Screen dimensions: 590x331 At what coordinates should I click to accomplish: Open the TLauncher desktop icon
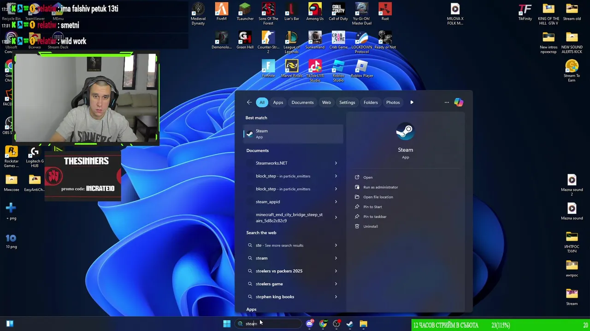245,12
